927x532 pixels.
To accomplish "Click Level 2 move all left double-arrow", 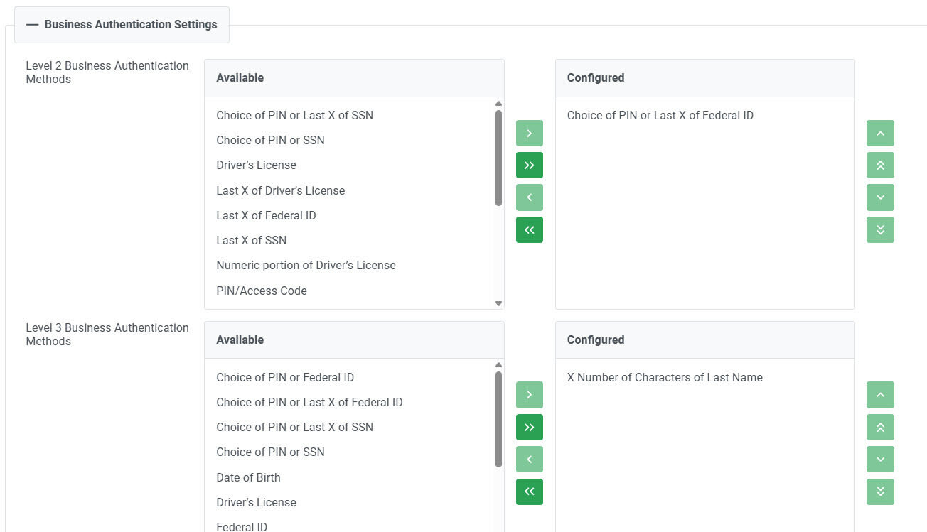I will click(530, 230).
